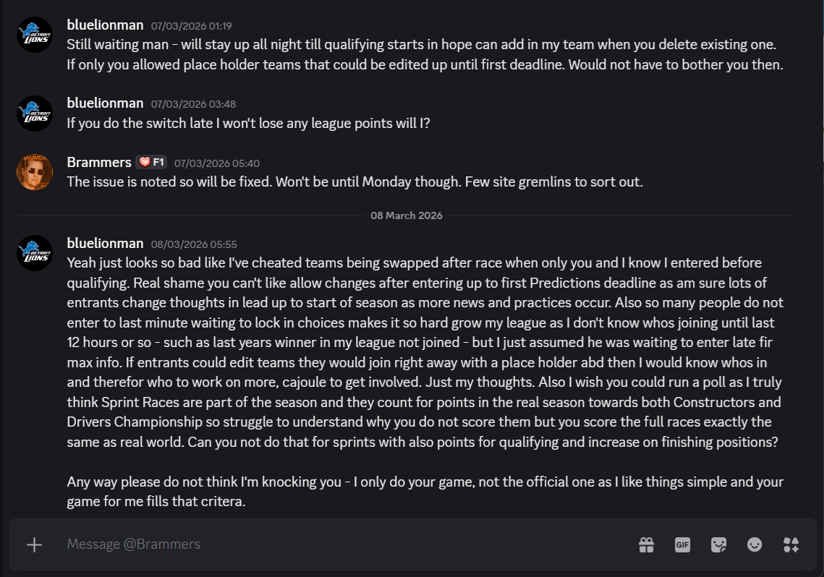Open the attachment plus button
The width and height of the screenshot is (824, 577).
[34, 544]
